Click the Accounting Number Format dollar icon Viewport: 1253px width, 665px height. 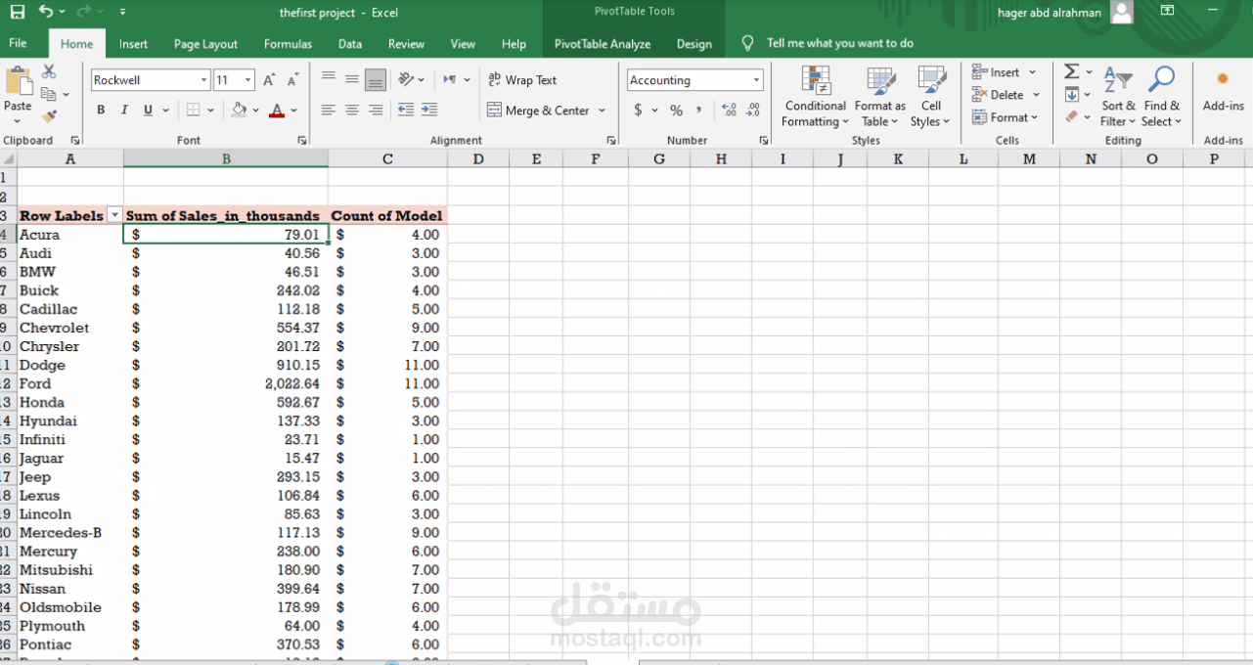[x=638, y=111]
